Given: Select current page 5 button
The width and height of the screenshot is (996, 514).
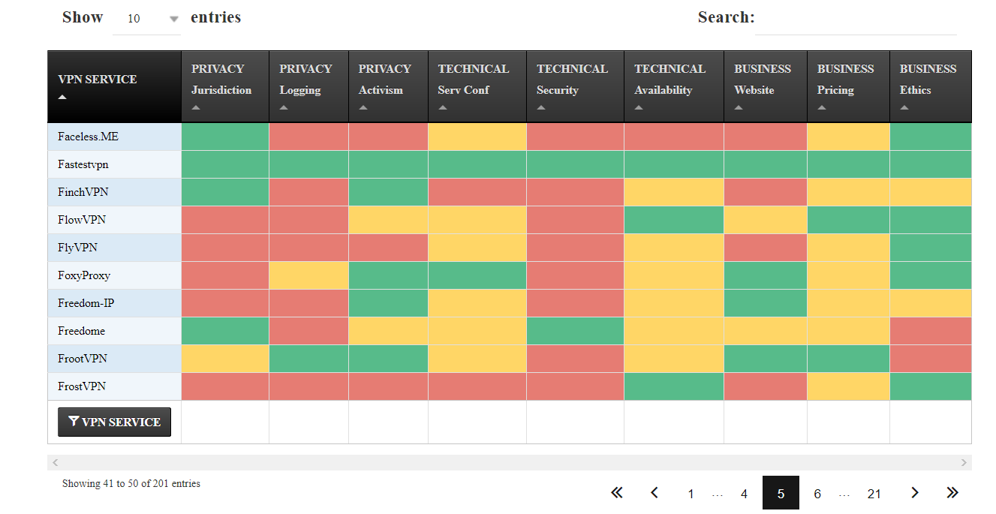Looking at the screenshot, I should [x=781, y=493].
